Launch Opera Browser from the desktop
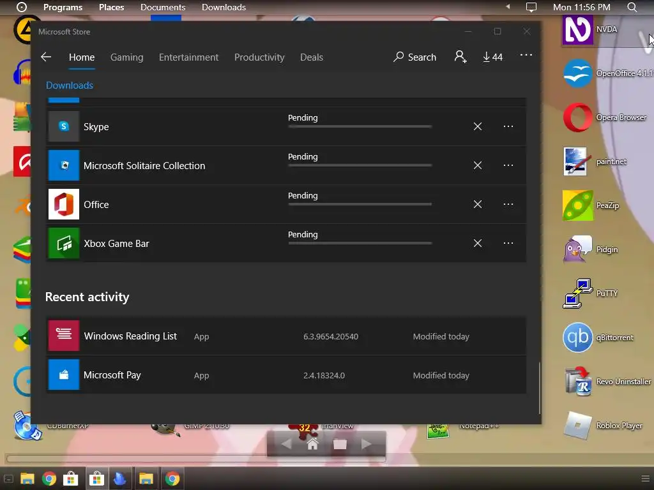The image size is (654, 490). 577,117
